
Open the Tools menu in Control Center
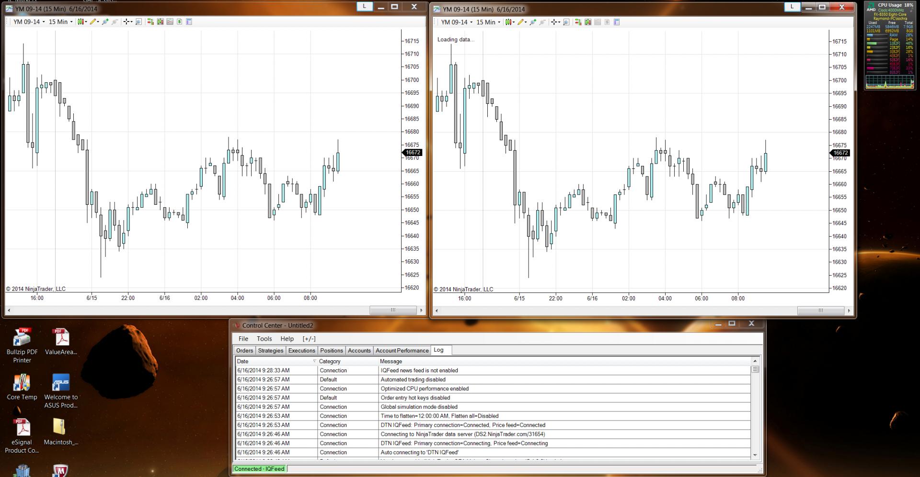tap(264, 339)
